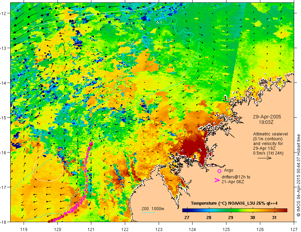Click latitude axis label -15
The height and width of the screenshot is (232, 301).
(3, 117)
